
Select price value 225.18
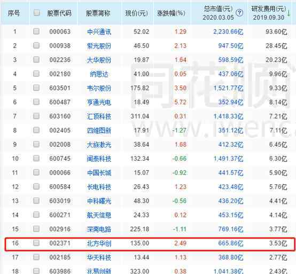(139, 229)
